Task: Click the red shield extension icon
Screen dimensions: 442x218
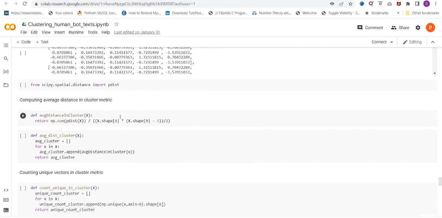Action: [x=399, y=4]
